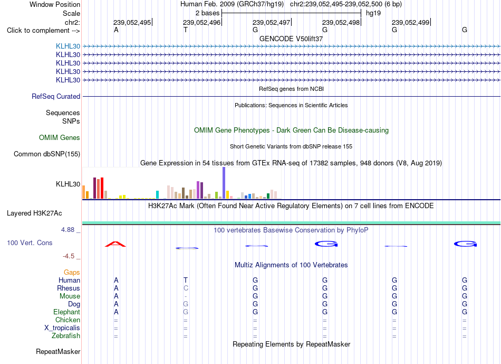The height and width of the screenshot is (364, 501).
Task: Click position label 239,052,498
Action: click(341, 22)
